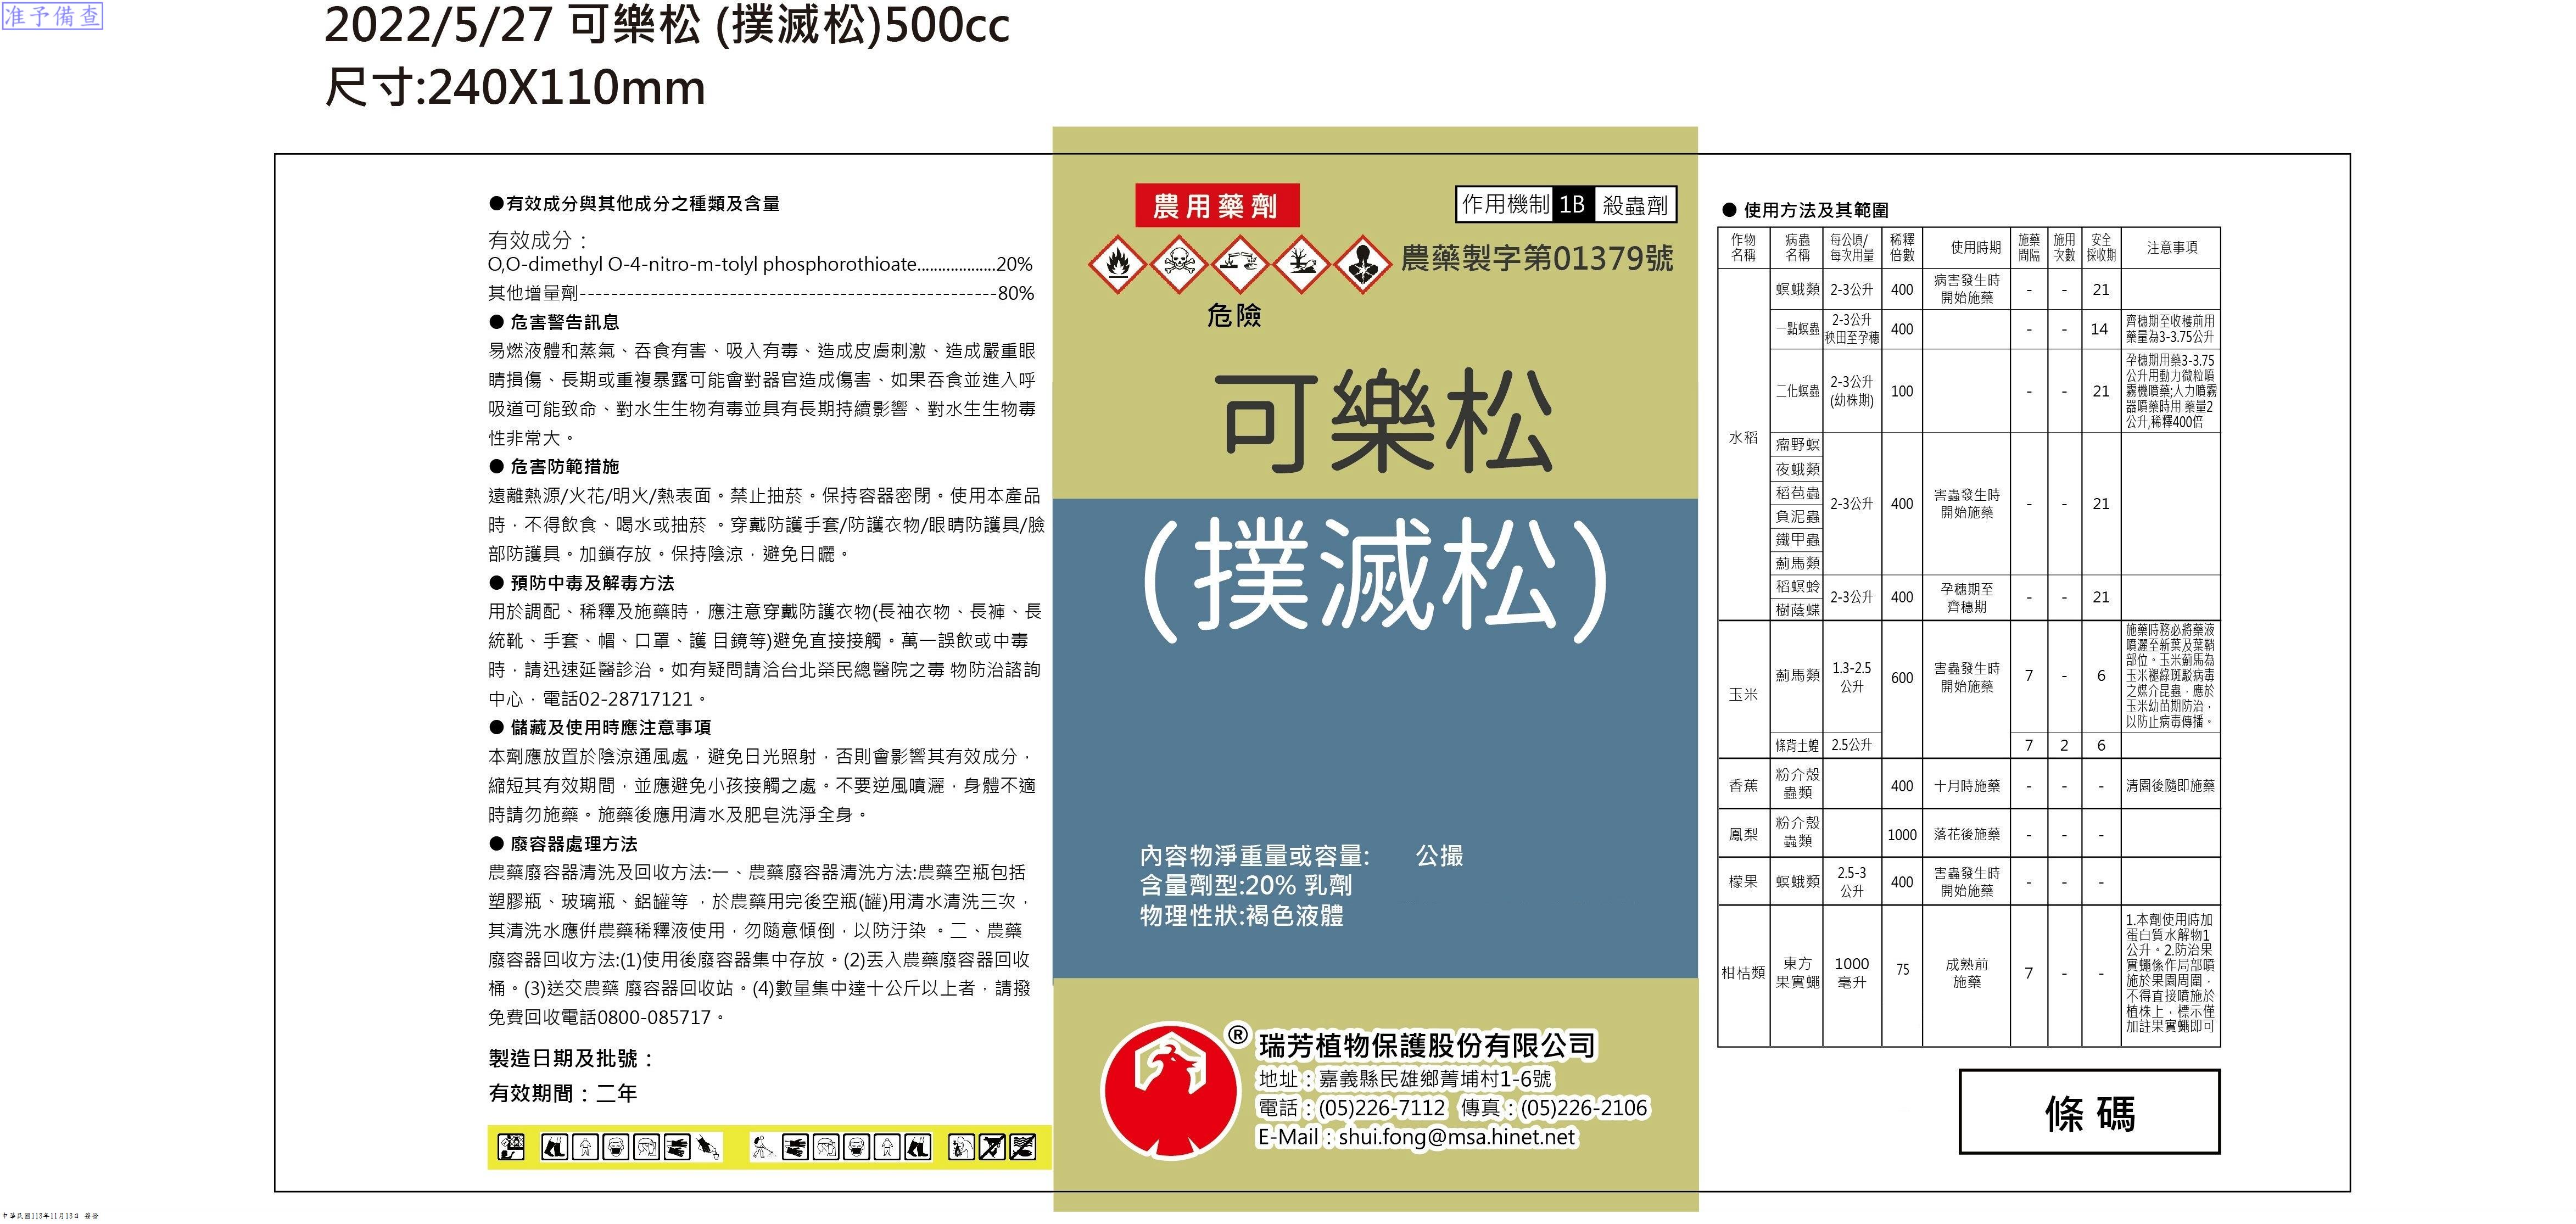The image size is (2576, 1224).
Task: Select the 危險 signal word
Action: tap(1234, 316)
